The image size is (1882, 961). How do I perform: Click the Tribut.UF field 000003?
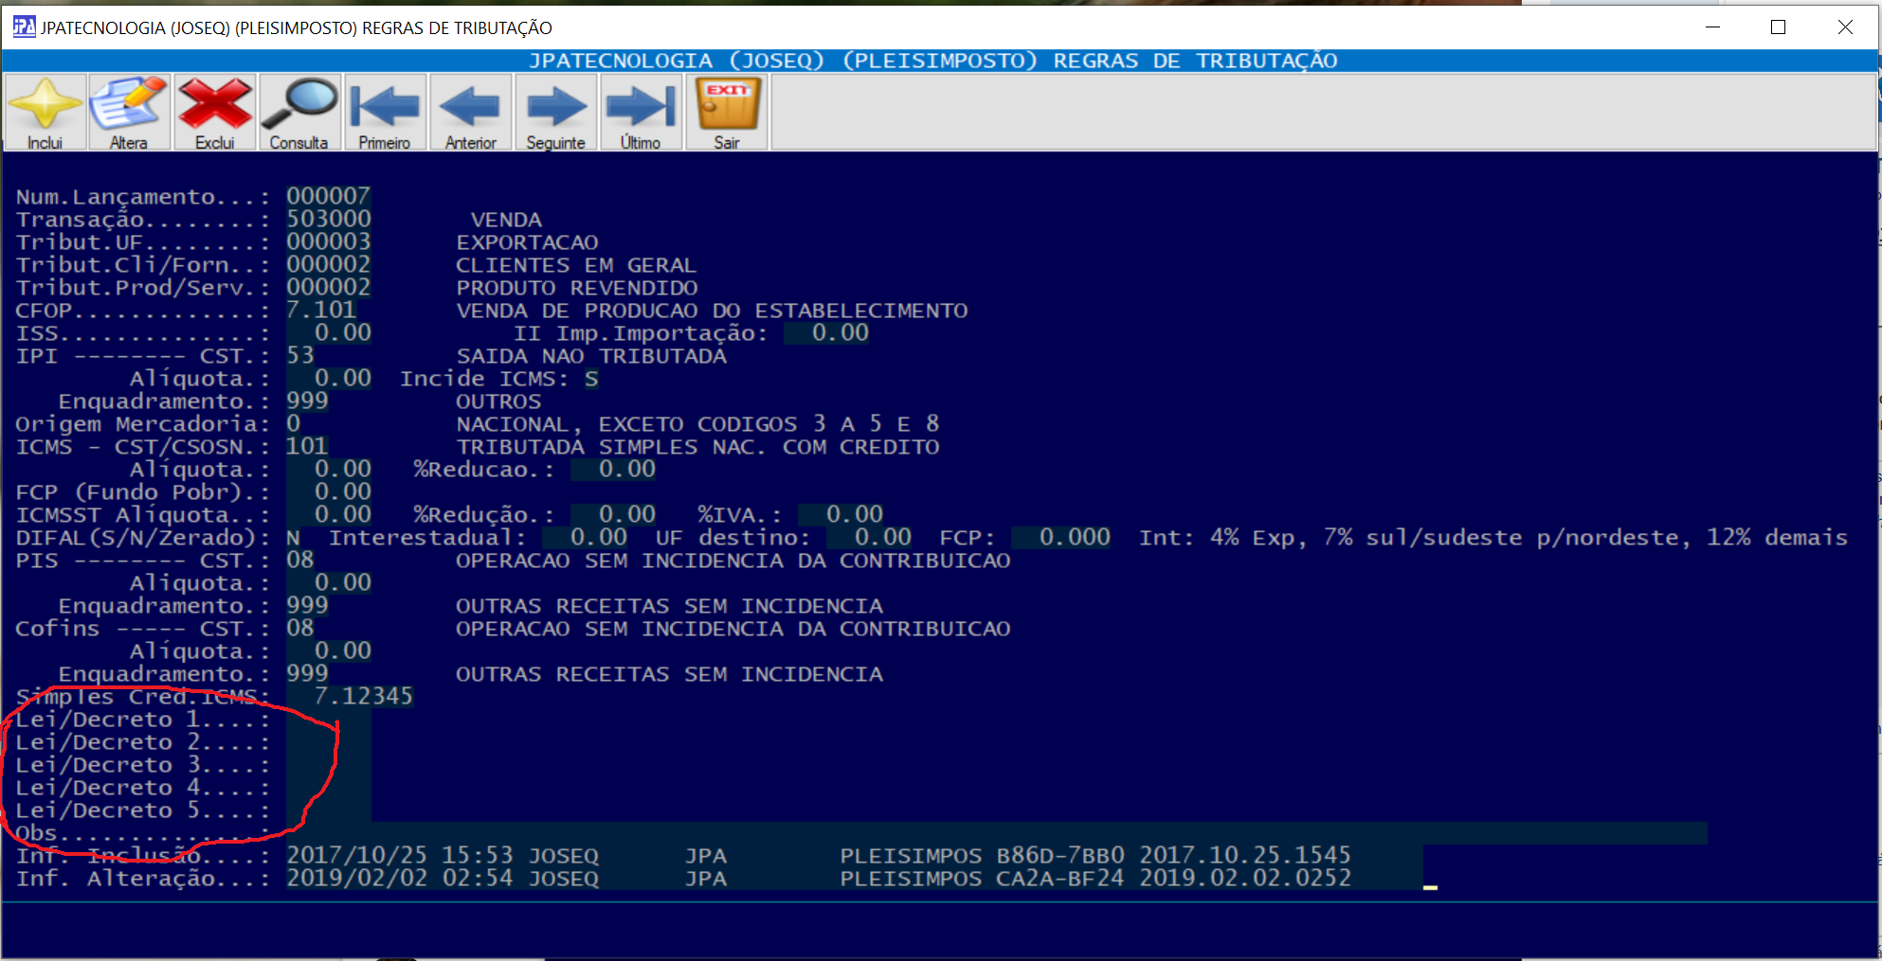(329, 241)
